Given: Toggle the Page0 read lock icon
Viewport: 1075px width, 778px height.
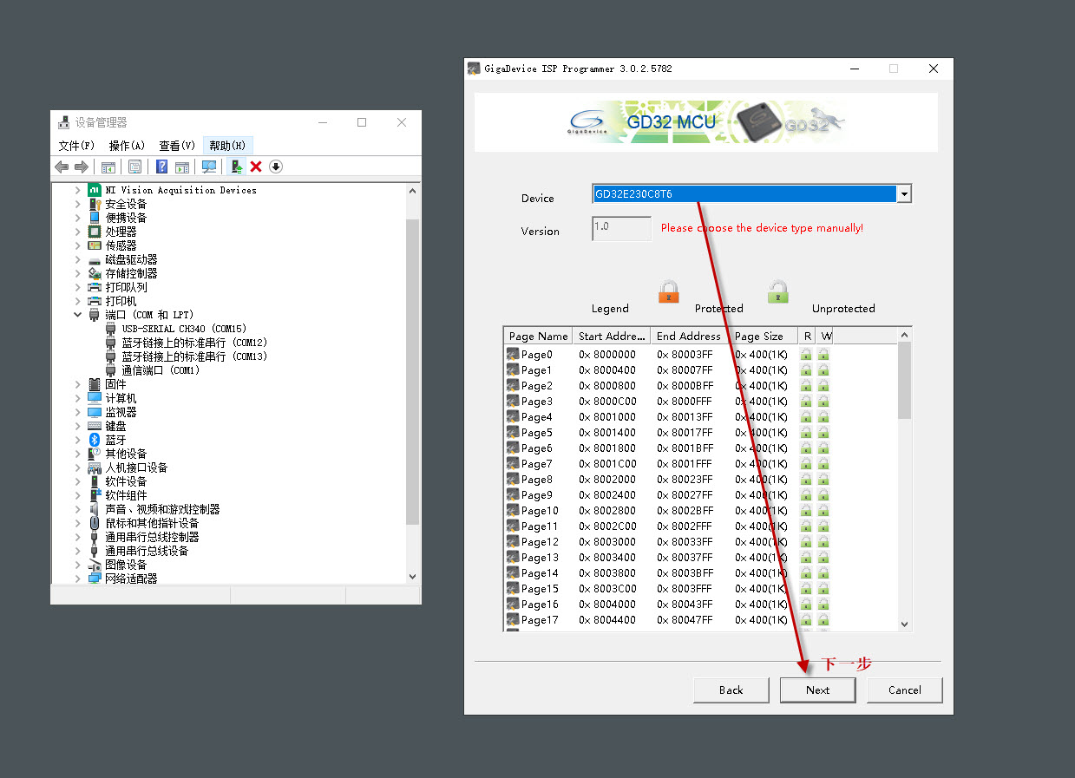Looking at the screenshot, I should coord(806,354).
